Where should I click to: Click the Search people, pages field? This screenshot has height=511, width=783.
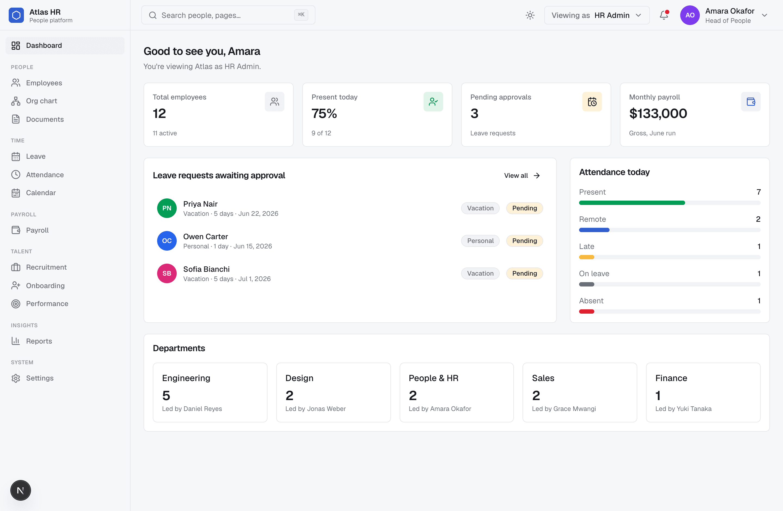coord(228,15)
